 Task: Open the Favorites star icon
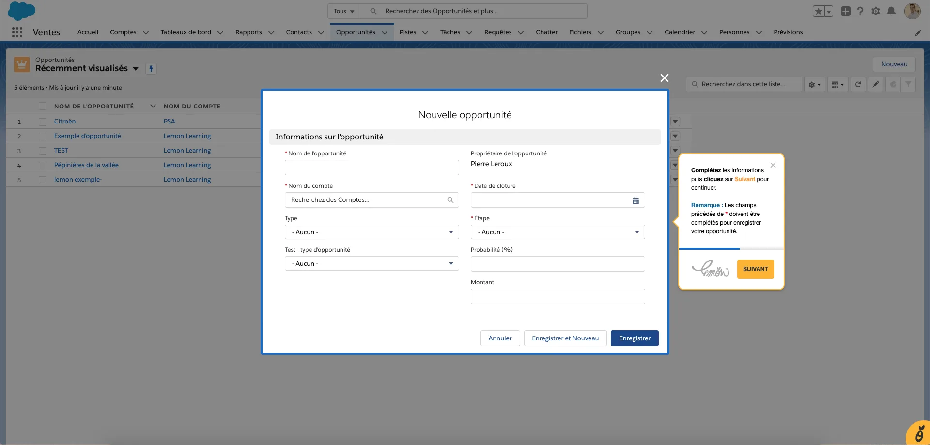coord(818,11)
